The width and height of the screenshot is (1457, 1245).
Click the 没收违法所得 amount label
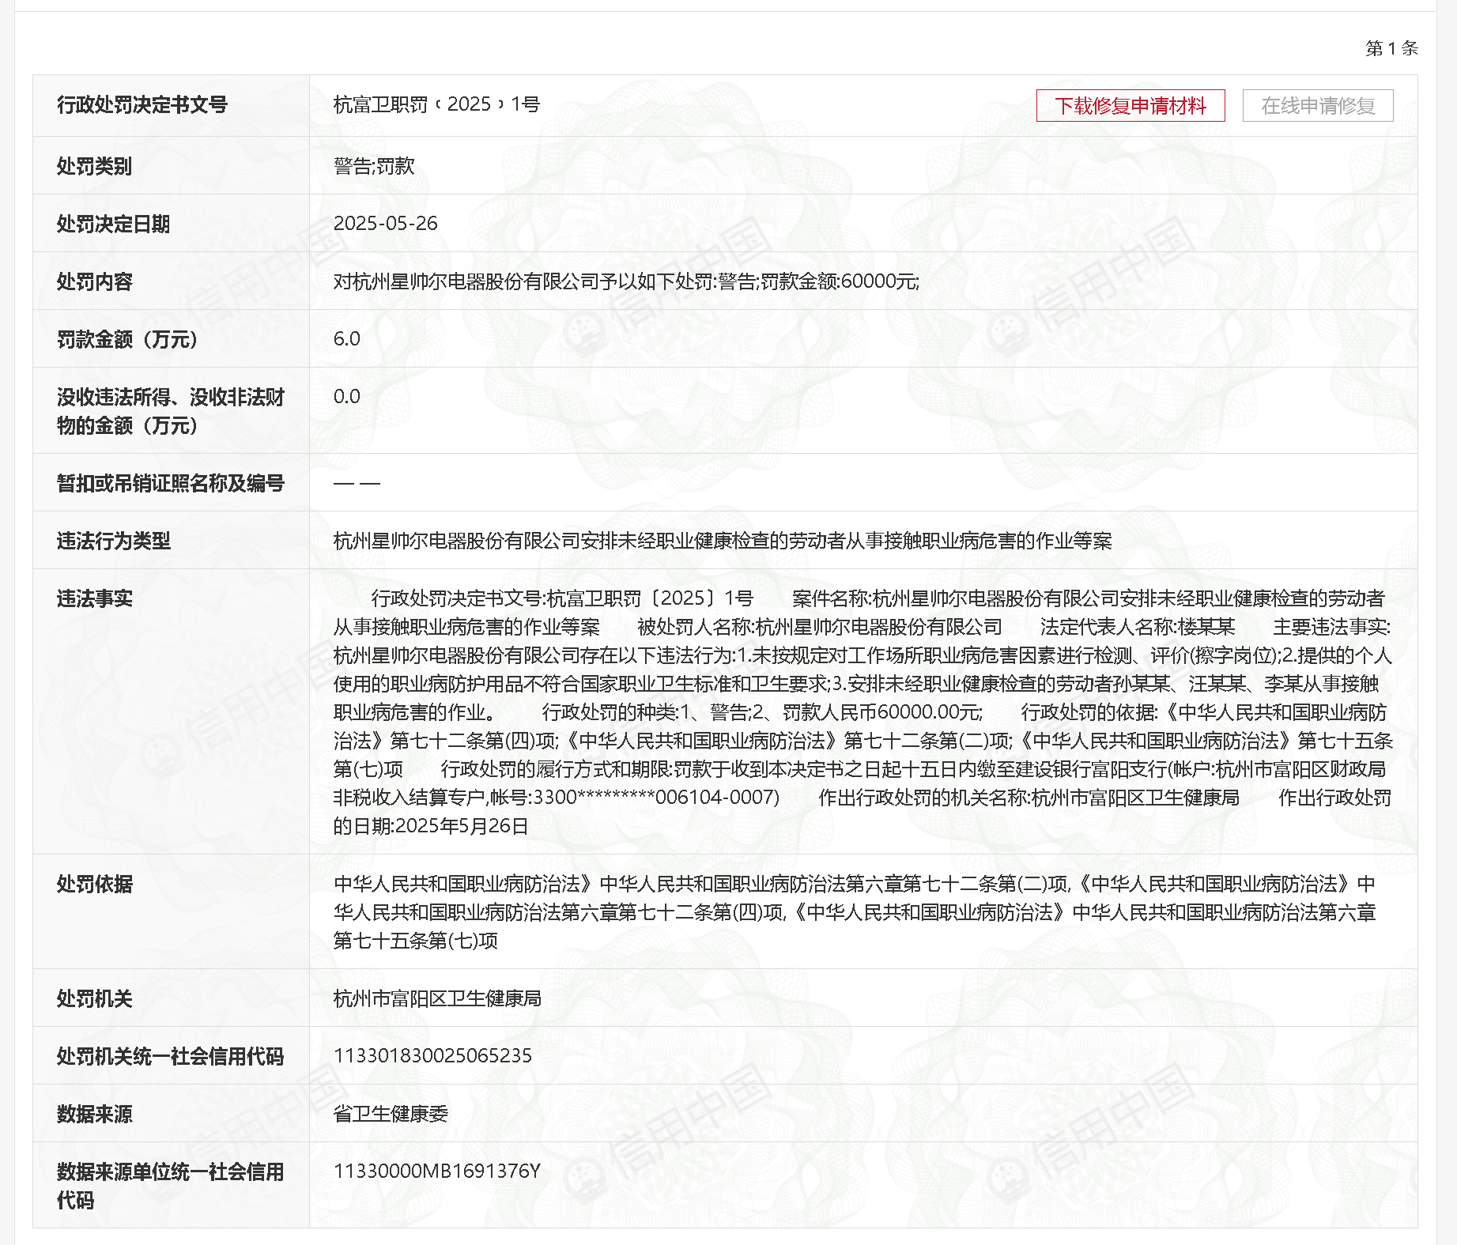[x=170, y=411]
